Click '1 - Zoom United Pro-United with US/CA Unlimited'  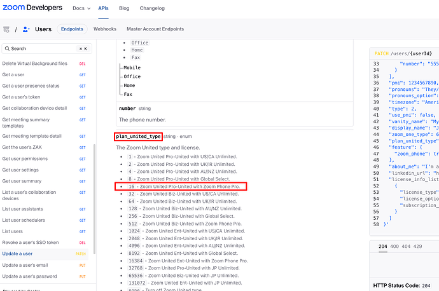182,157
